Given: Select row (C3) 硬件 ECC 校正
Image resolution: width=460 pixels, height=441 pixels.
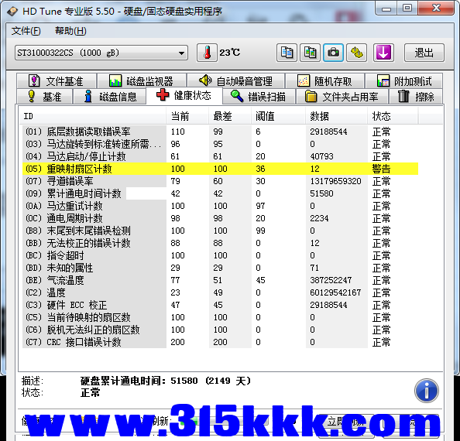Looking at the screenshot, I should tap(220, 305).
